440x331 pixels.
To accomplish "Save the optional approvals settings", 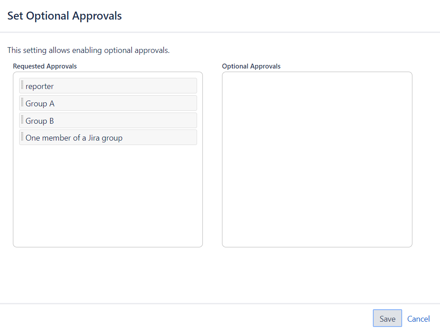I will (x=387, y=319).
